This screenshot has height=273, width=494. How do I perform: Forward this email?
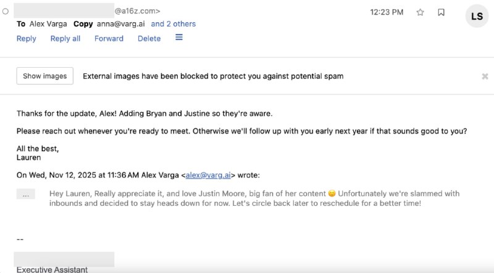pyautogui.click(x=109, y=38)
